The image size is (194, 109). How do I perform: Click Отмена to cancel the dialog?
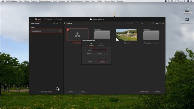pos(90,61)
